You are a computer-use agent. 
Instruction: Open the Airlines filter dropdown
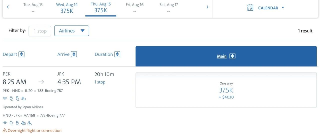point(71,31)
